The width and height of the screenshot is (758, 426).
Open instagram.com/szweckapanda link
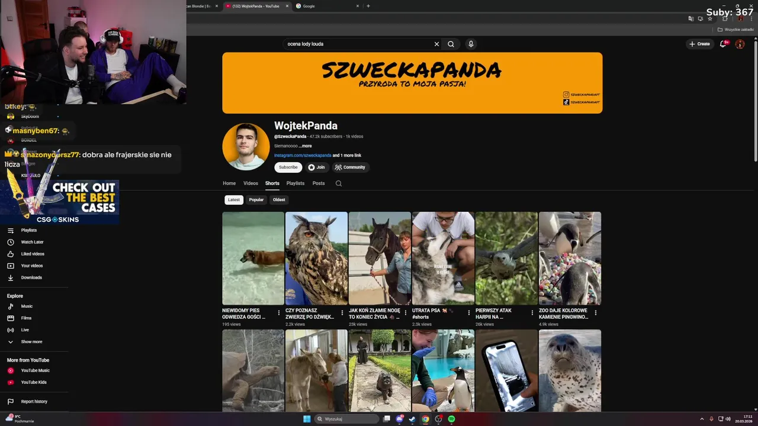pos(303,156)
